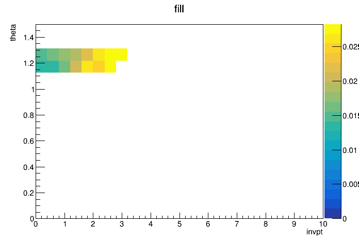Select the y-axis label "1.4"

click(28, 38)
